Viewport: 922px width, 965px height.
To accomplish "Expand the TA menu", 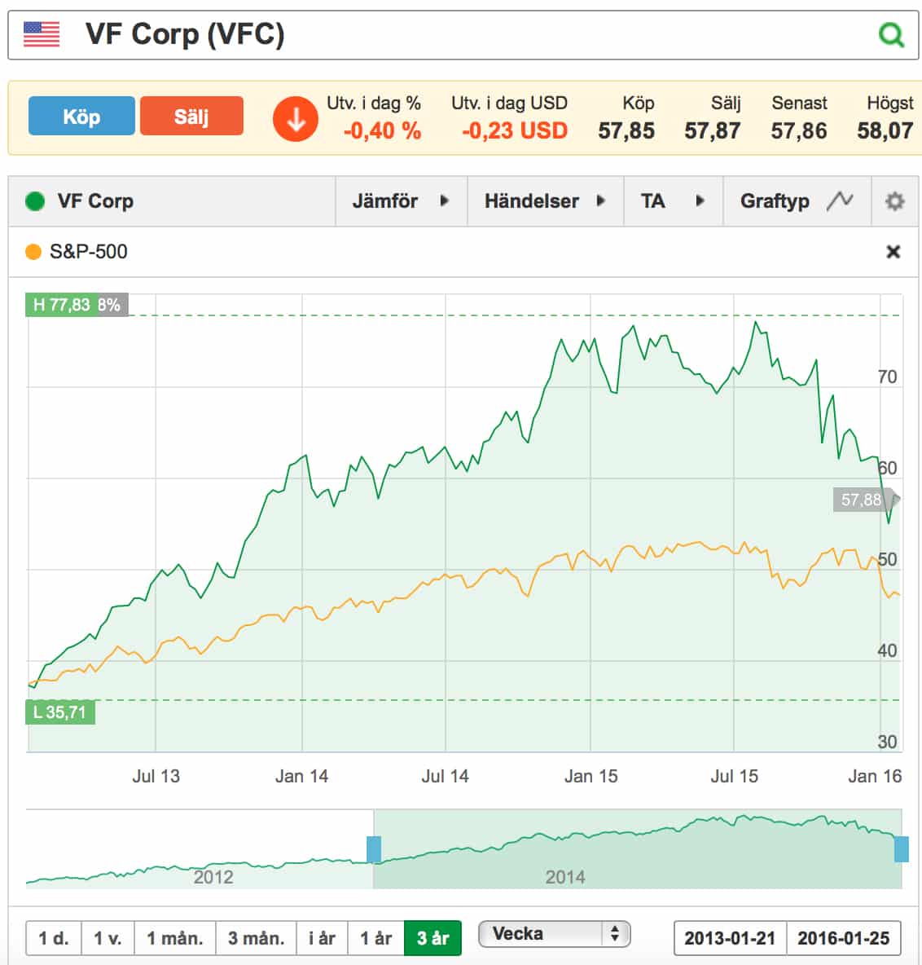I will pyautogui.click(x=673, y=201).
